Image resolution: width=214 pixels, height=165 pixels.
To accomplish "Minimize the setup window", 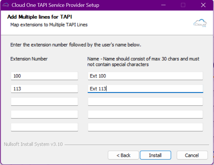I will click(163, 5).
